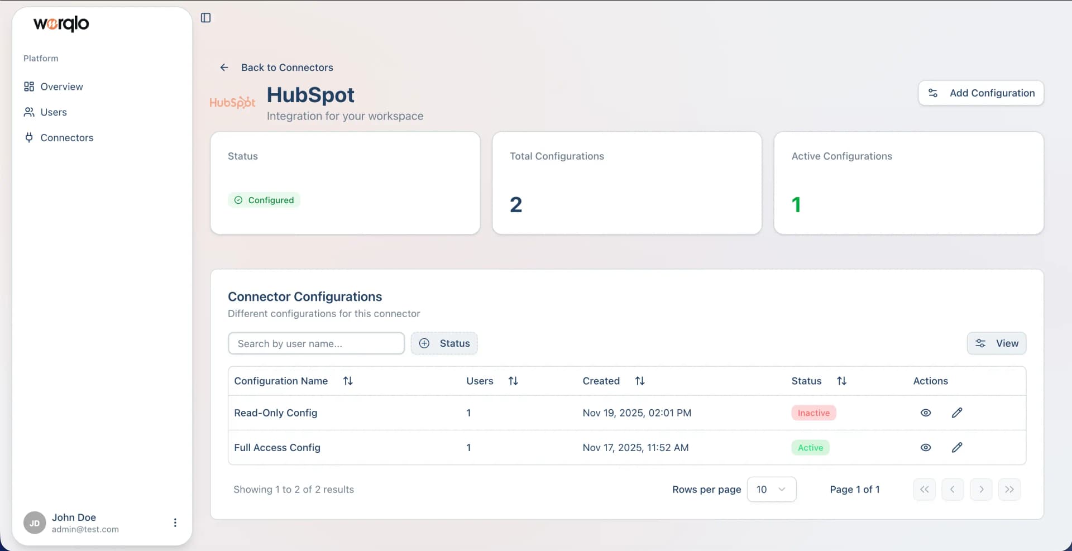The width and height of the screenshot is (1072, 551).
Task: View Read-Only Config via eye icon
Action: 925,413
